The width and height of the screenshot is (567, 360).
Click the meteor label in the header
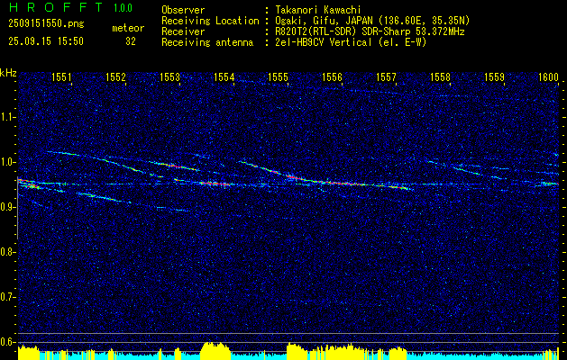pyautogui.click(x=128, y=28)
